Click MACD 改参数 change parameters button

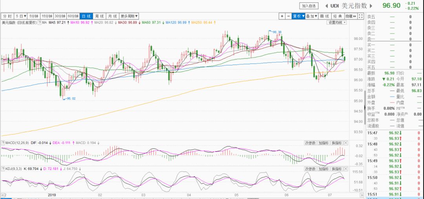[x=310, y=143]
